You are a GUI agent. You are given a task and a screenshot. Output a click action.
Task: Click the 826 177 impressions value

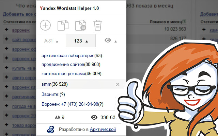(x=178, y=38)
